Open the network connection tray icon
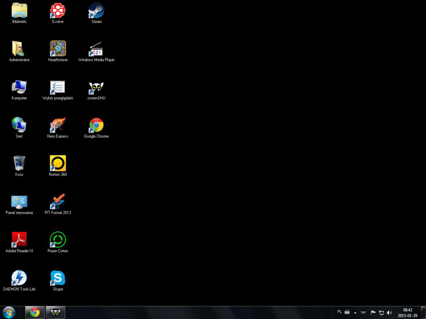426x319 pixels. pyautogui.click(x=381, y=313)
